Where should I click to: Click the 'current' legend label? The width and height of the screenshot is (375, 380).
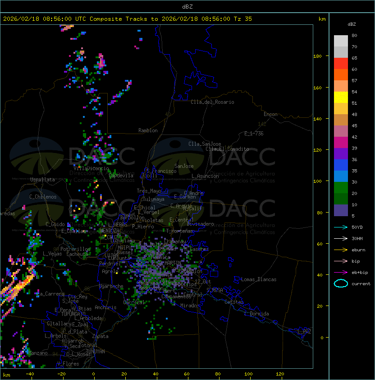coord(361,284)
